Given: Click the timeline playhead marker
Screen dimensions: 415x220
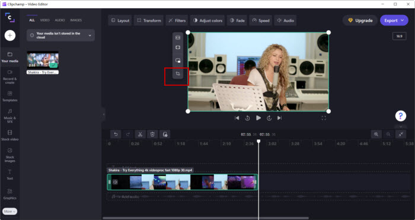Looking at the screenshot, I should (258, 141).
